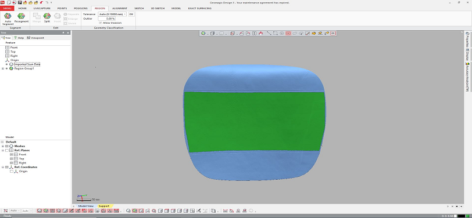Screen dimensions: 472x218
Task: Click the undo arrow in quick access toolbar
Action: pos(41,2)
